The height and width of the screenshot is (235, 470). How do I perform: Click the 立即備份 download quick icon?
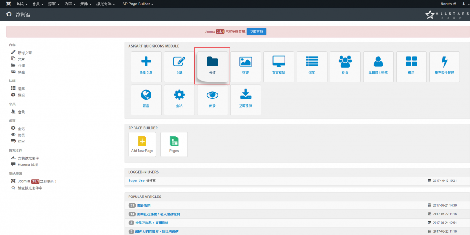246,99
